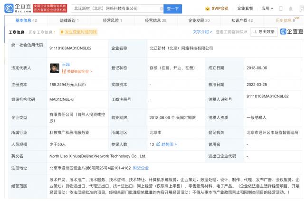Open the 文字介绍 link
The width and height of the screenshot is (306, 201).
pyautogui.click(x=202, y=32)
